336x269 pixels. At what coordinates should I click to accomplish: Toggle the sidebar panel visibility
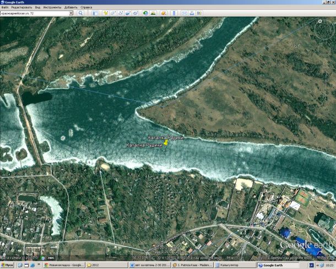(x=94, y=13)
